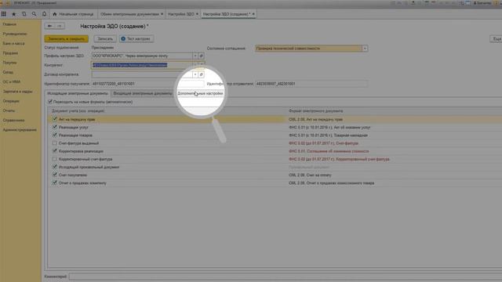502x282 pixels.
Task: Expand the 'Профиль настроек ЭДО' dropdown arrow
Action: [x=195, y=56]
